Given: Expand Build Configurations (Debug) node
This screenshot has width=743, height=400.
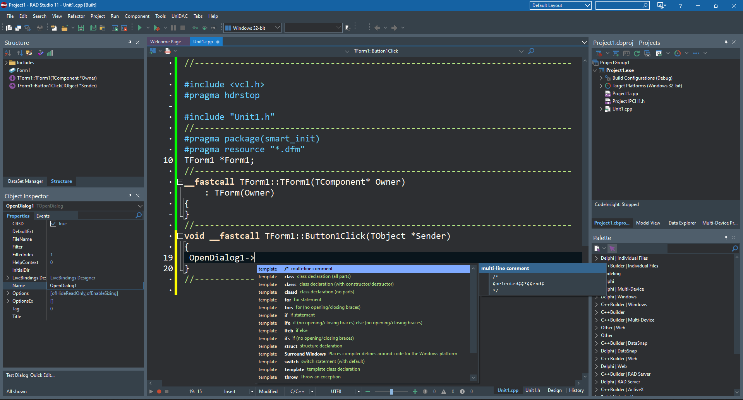Looking at the screenshot, I should (x=601, y=78).
